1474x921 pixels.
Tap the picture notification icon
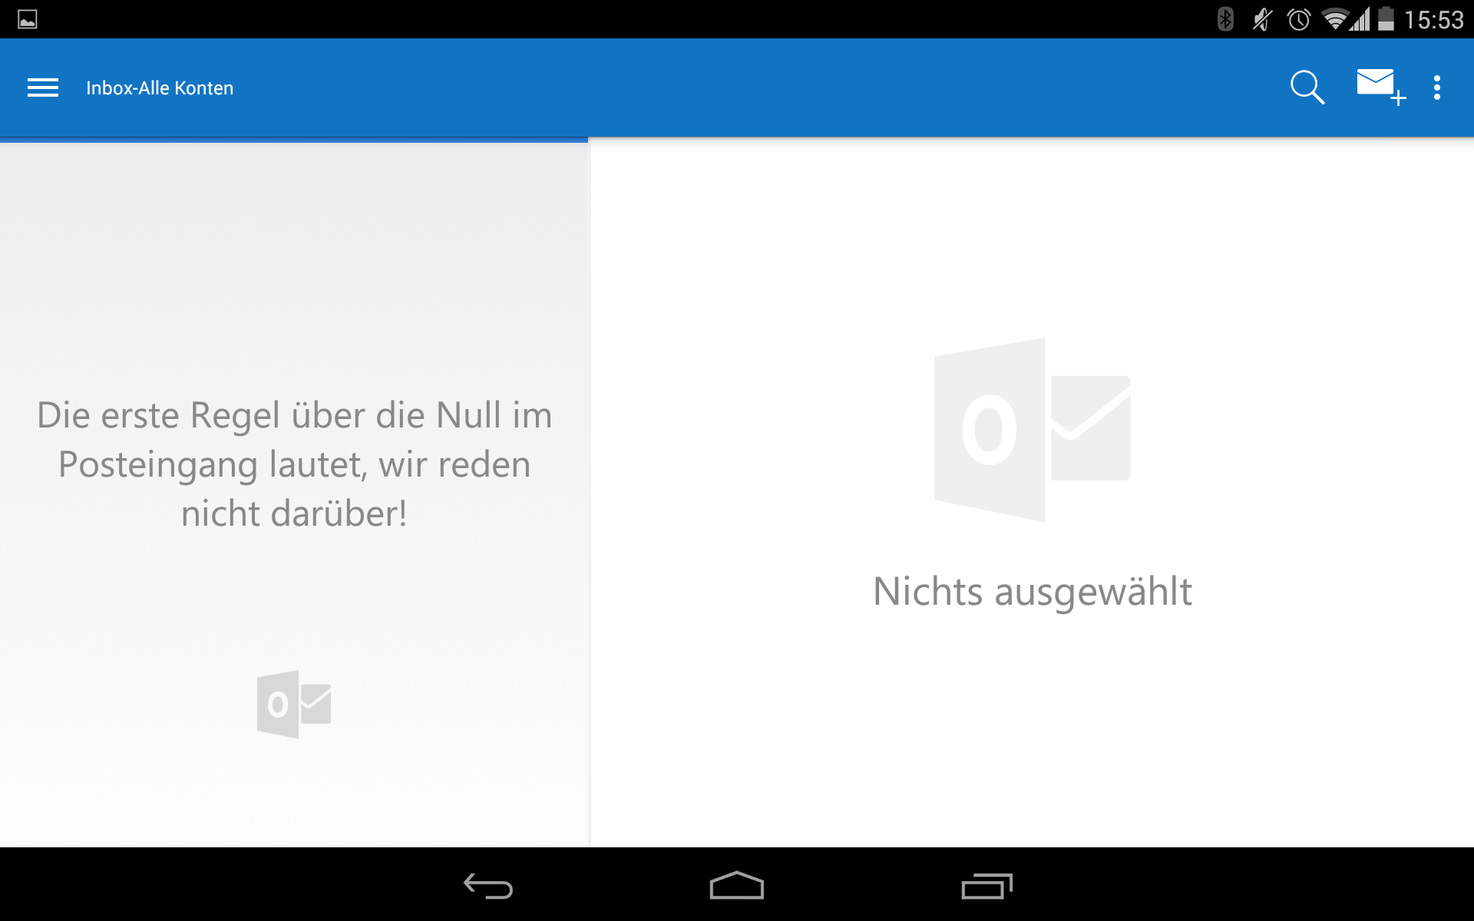click(x=28, y=19)
